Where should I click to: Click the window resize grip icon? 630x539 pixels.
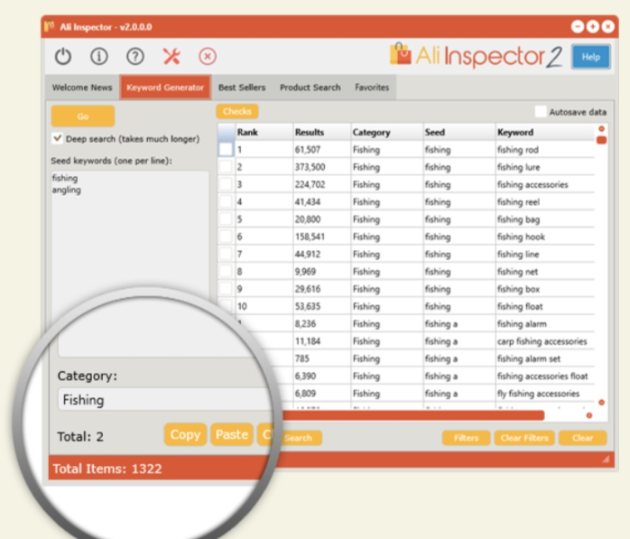pos(606,459)
